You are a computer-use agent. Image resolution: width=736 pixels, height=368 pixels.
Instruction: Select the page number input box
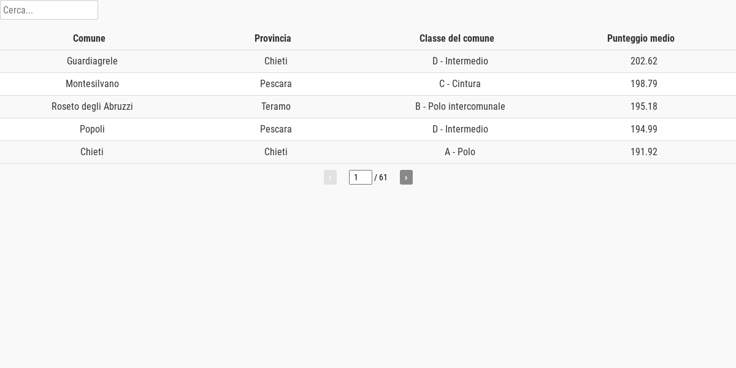click(x=361, y=177)
